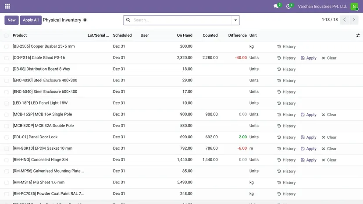Tick the Distribution Board 8-Way checkbox
363x204 pixels.
click(x=7, y=70)
